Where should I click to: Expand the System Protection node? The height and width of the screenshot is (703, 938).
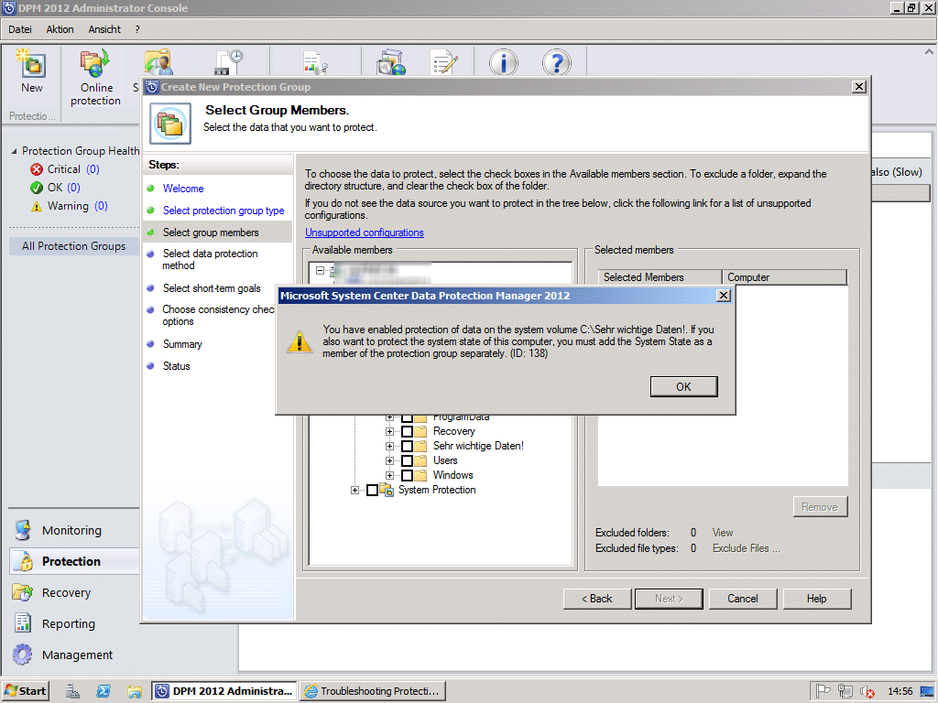pyautogui.click(x=354, y=491)
